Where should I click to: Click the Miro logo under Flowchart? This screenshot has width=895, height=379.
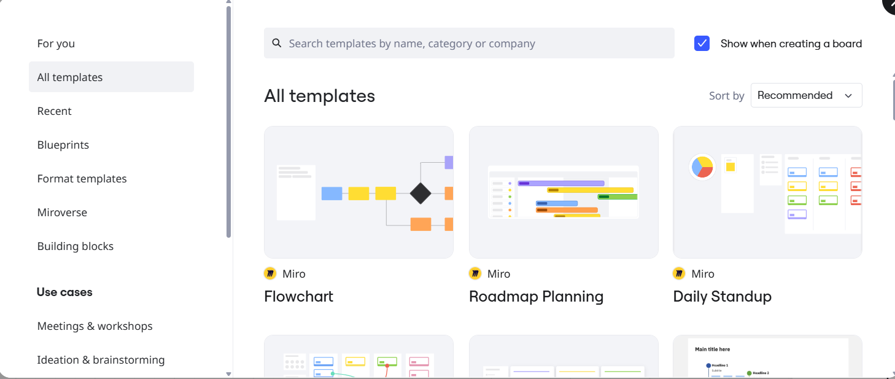tap(270, 274)
